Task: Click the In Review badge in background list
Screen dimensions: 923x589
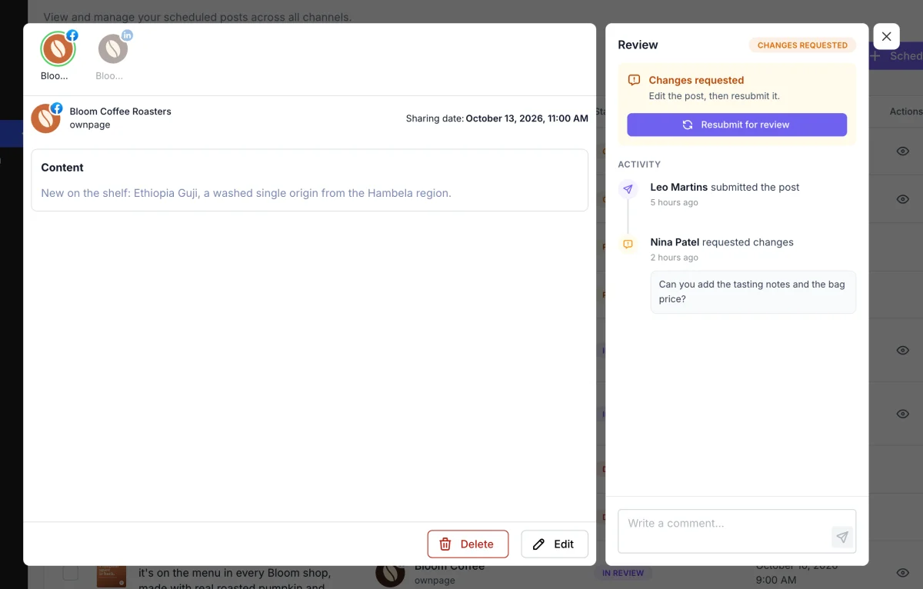Action: pyautogui.click(x=623, y=573)
